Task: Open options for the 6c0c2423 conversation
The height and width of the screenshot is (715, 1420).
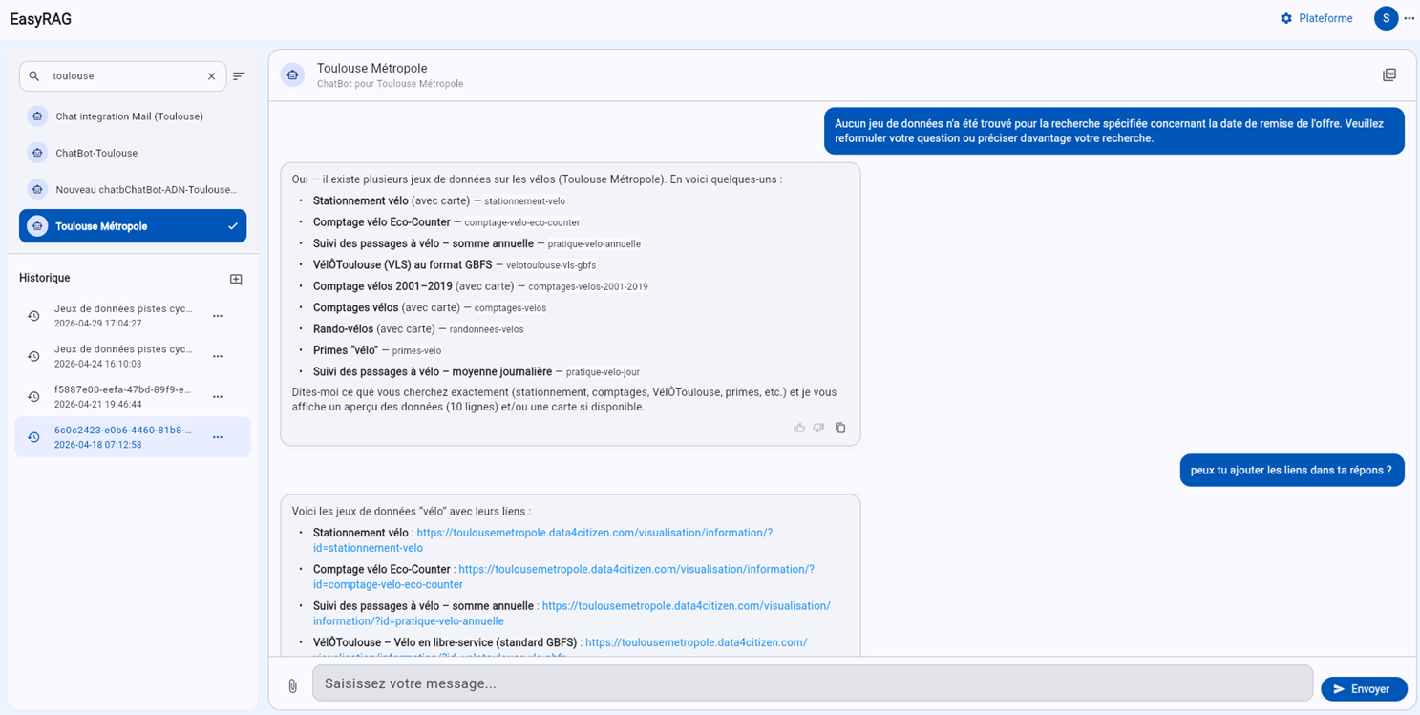Action: coord(218,437)
